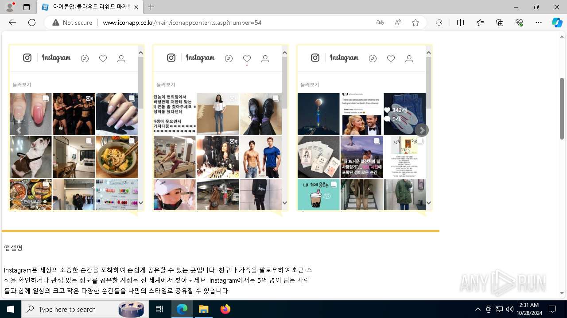
Task: Open the notification center
Action: tap(552, 309)
